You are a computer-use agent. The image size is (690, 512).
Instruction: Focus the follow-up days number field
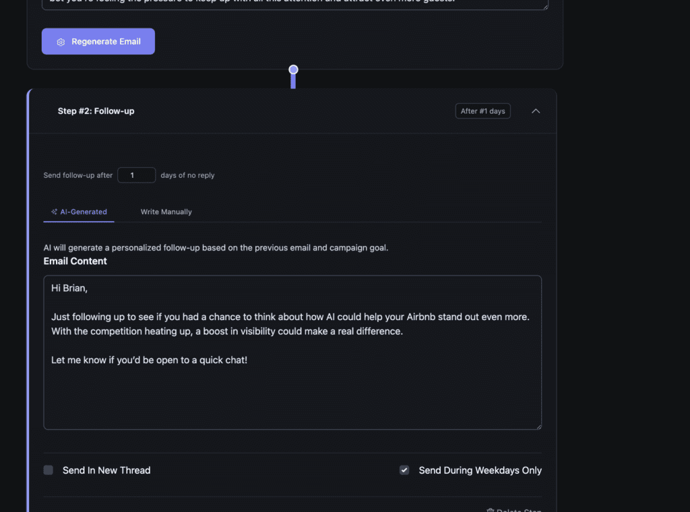click(x=136, y=174)
